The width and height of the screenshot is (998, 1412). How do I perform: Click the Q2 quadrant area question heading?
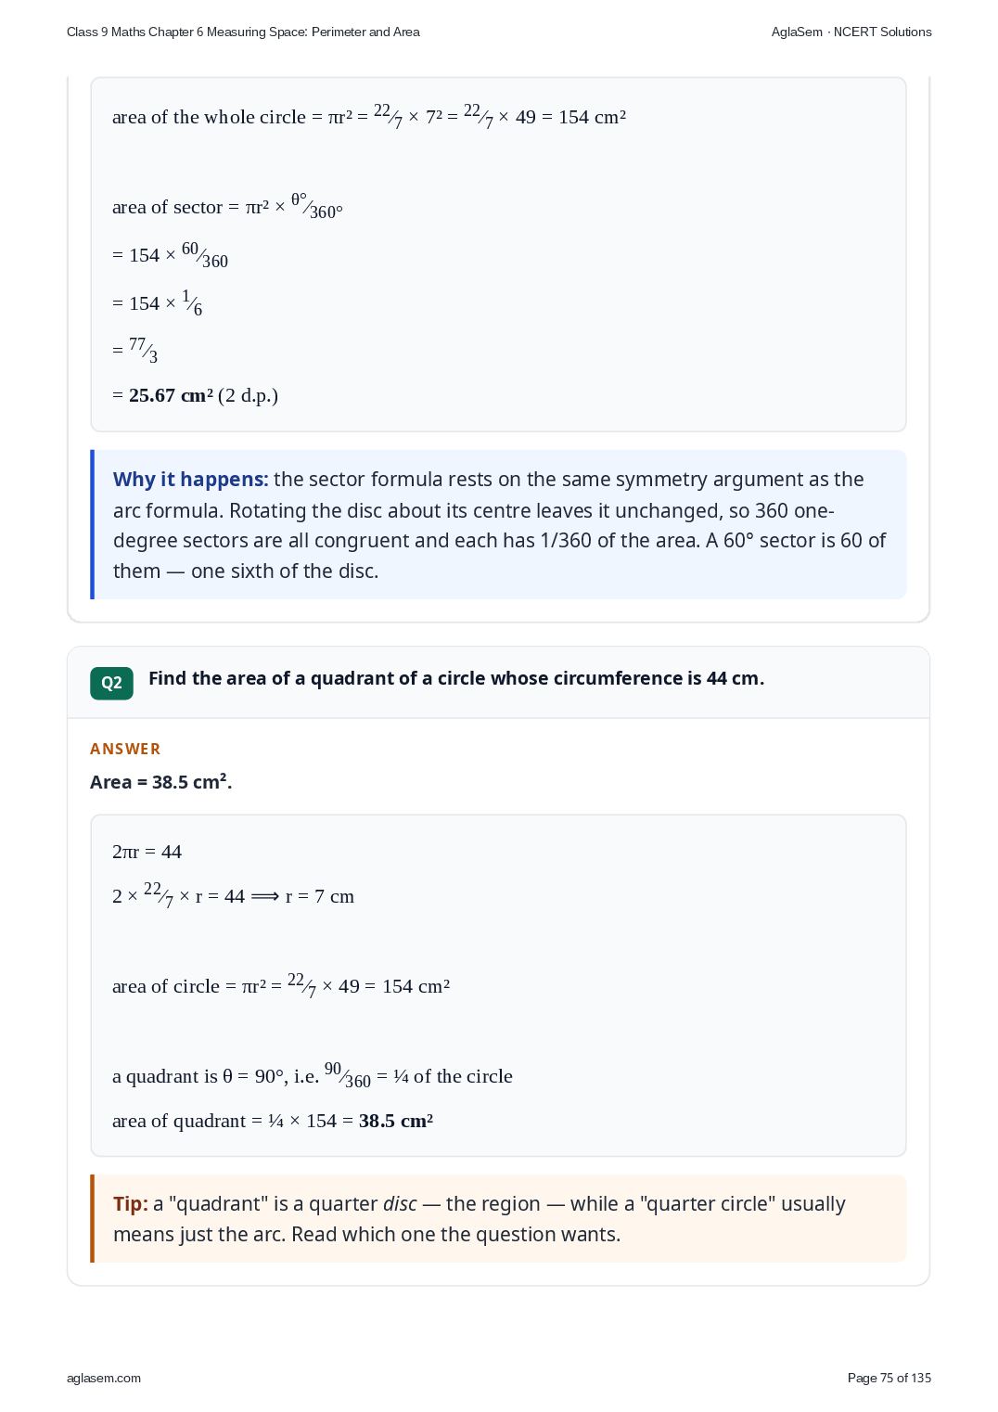pos(456,678)
